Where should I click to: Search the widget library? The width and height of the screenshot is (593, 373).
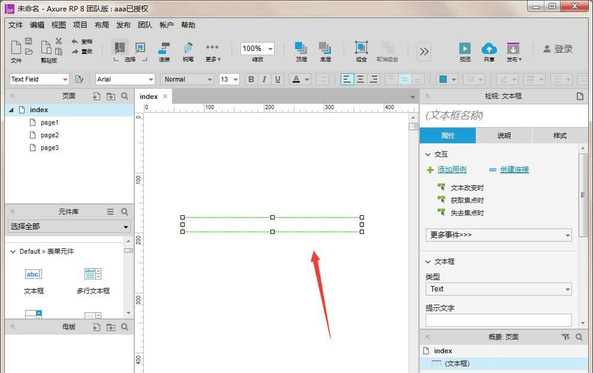tap(125, 212)
